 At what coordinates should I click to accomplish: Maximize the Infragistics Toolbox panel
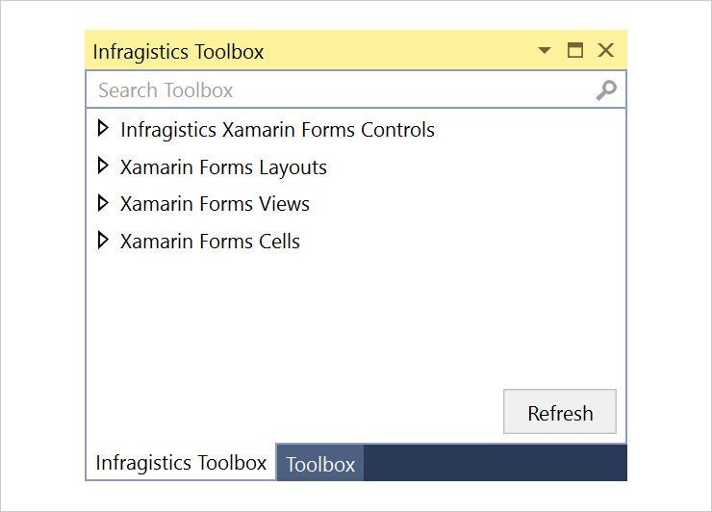pos(575,50)
